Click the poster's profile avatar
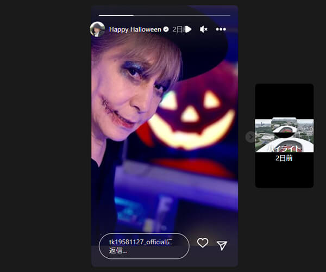The height and width of the screenshot is (272, 326). point(97,29)
